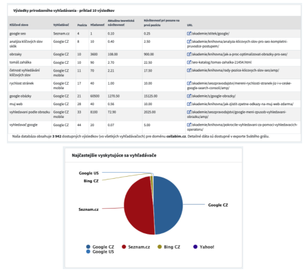Click the URL column header

click(x=190, y=25)
